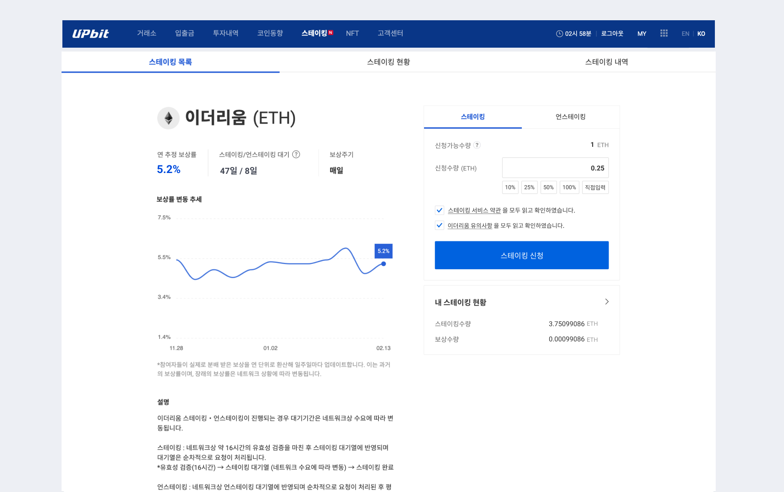Screen dimensions: 784x492
Task: Switch language to KO
Action: [701, 34]
